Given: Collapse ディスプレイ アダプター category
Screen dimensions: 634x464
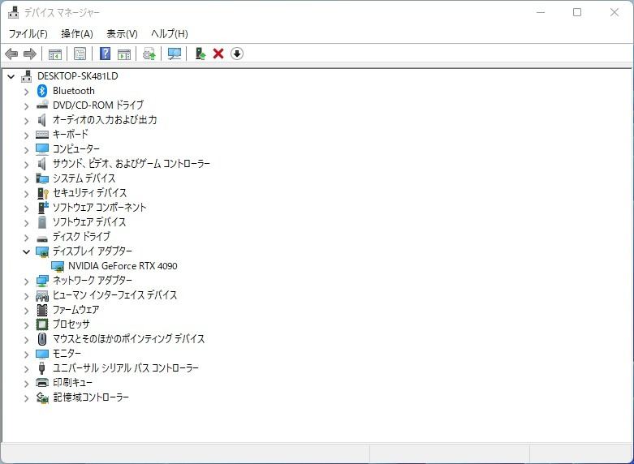Looking at the screenshot, I should [27, 251].
